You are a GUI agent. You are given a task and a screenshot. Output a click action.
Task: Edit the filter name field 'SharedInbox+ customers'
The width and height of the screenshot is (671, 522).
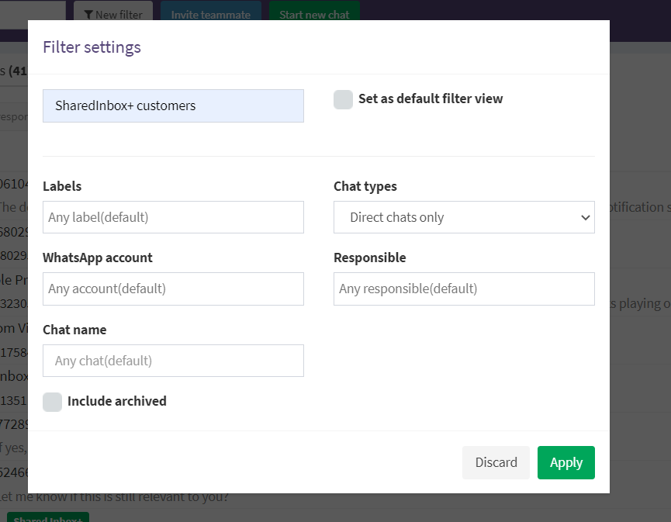click(x=173, y=105)
